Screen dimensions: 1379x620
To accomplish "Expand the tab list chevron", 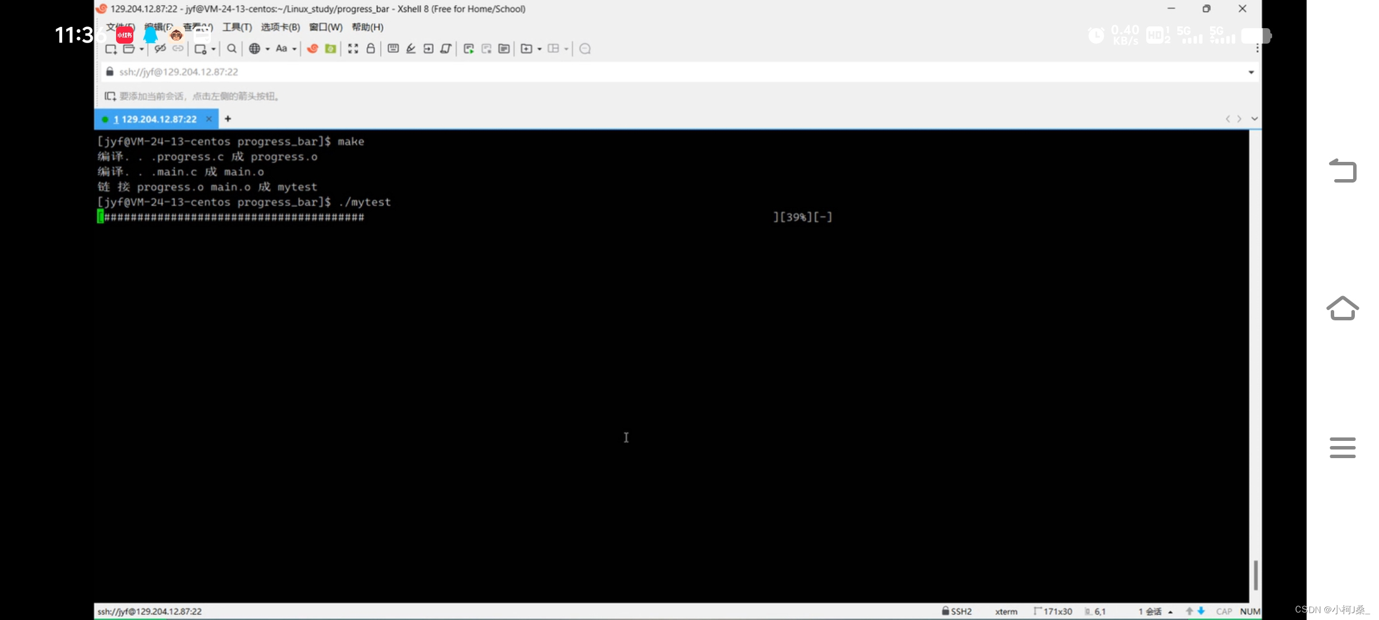I will coord(1254,119).
